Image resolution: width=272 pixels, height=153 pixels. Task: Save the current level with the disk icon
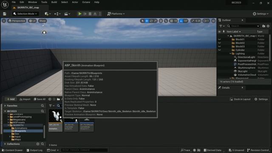pos(5,14)
